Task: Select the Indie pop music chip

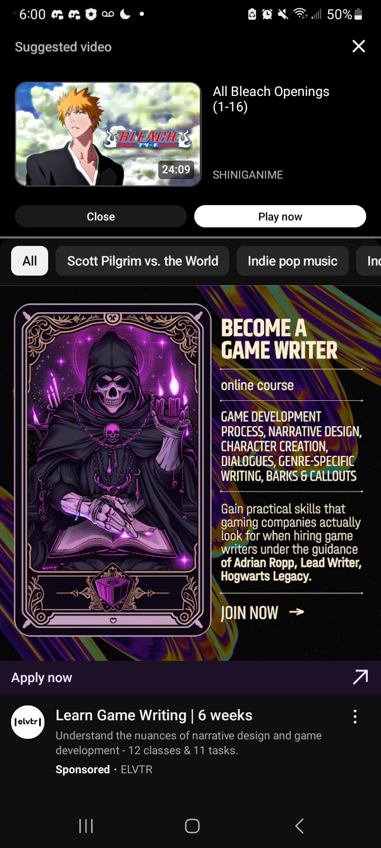Action: 293,261
